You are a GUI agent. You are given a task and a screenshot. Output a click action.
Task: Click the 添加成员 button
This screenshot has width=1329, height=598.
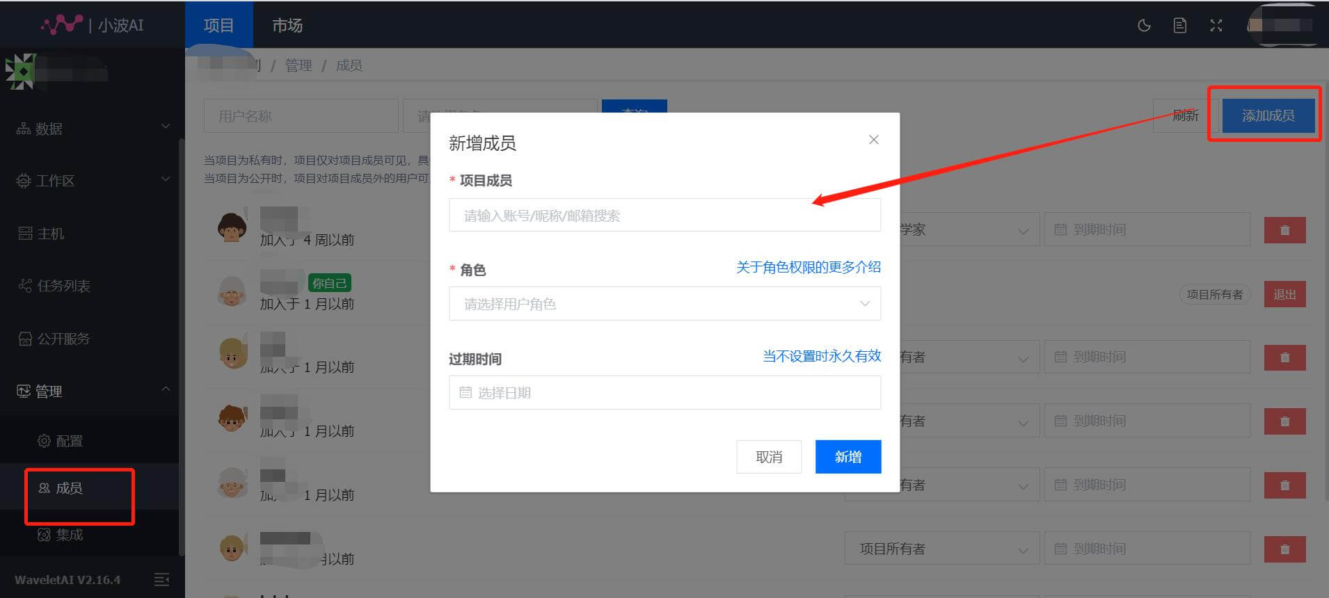click(1268, 115)
